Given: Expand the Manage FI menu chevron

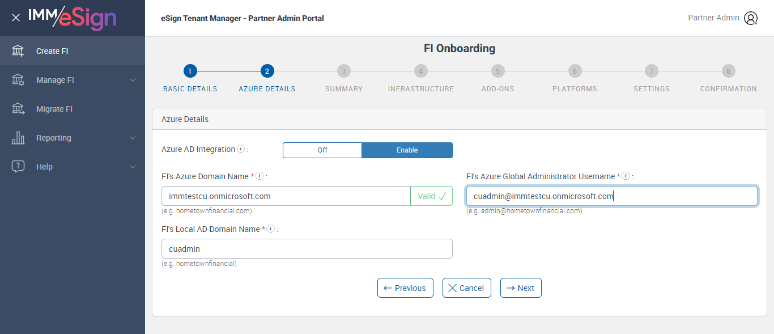Looking at the screenshot, I should click(133, 80).
